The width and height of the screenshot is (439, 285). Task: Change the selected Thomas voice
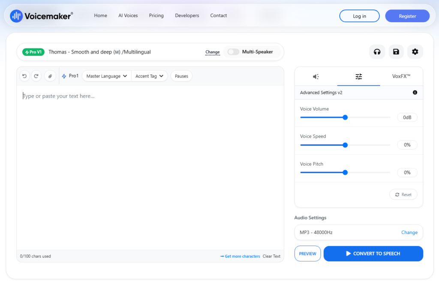(213, 52)
